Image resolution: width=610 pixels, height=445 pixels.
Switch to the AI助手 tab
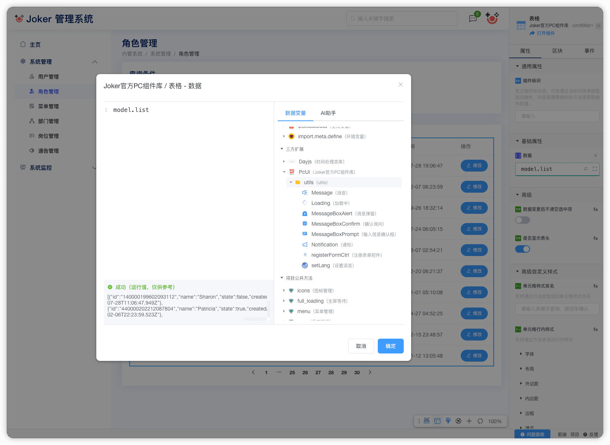pos(328,113)
